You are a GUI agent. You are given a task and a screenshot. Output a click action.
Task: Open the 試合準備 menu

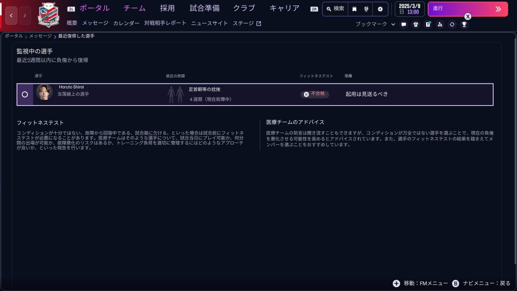tap(204, 8)
